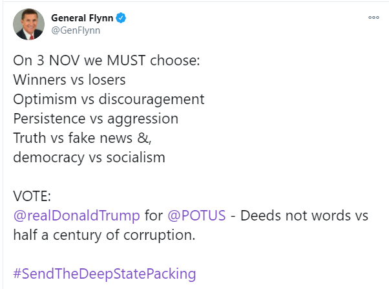Click the "VOTE:" text

click(x=32, y=196)
